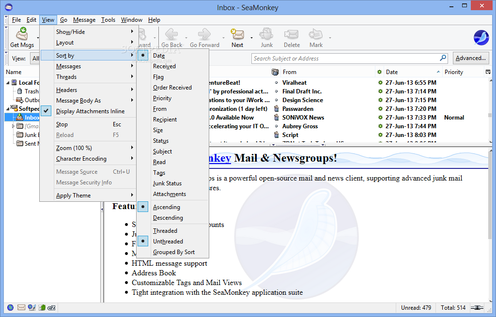Click the Go Back toolbar icon
496x317 pixels.
coord(171,34)
